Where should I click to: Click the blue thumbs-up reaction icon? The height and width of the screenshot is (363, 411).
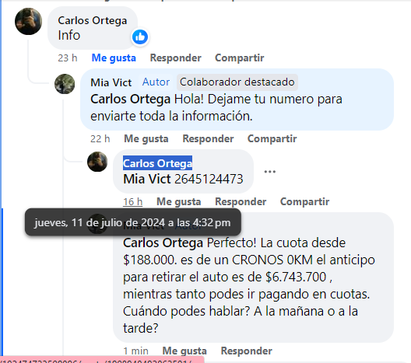click(140, 37)
